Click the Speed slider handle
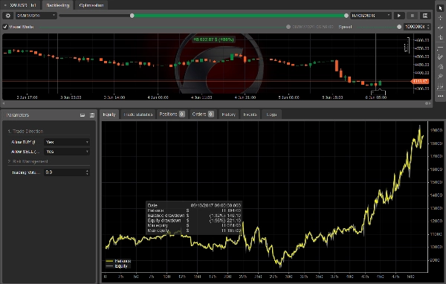Image resolution: width=446 pixels, height=284 pixels. coord(399,27)
